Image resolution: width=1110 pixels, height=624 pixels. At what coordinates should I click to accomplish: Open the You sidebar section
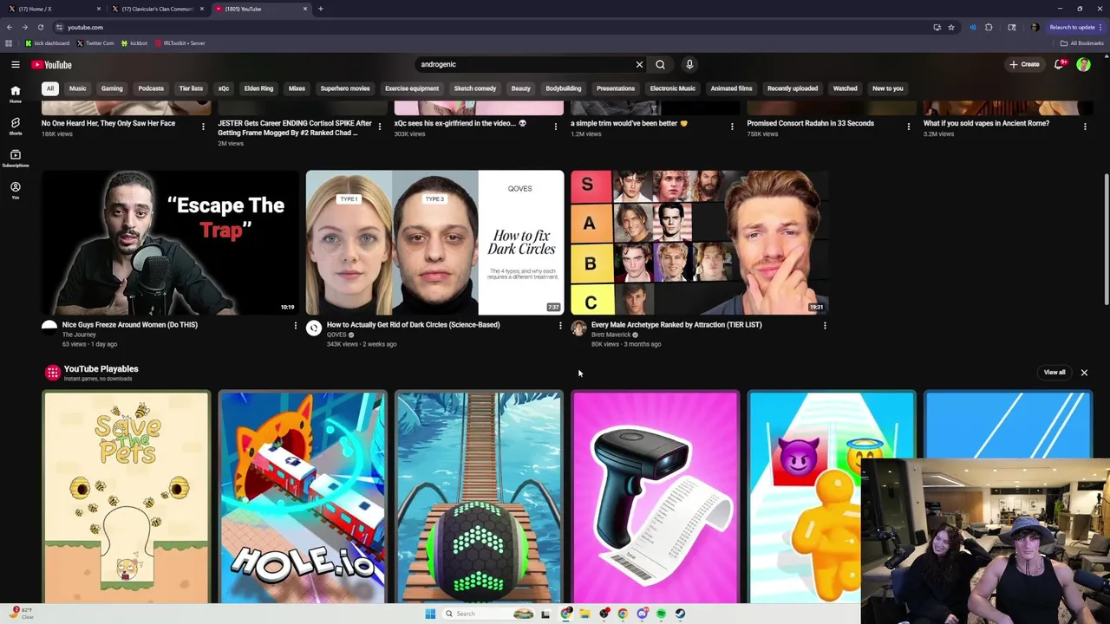(15, 191)
